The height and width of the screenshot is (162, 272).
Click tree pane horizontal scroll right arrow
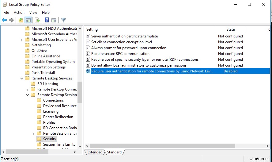(x=75, y=152)
